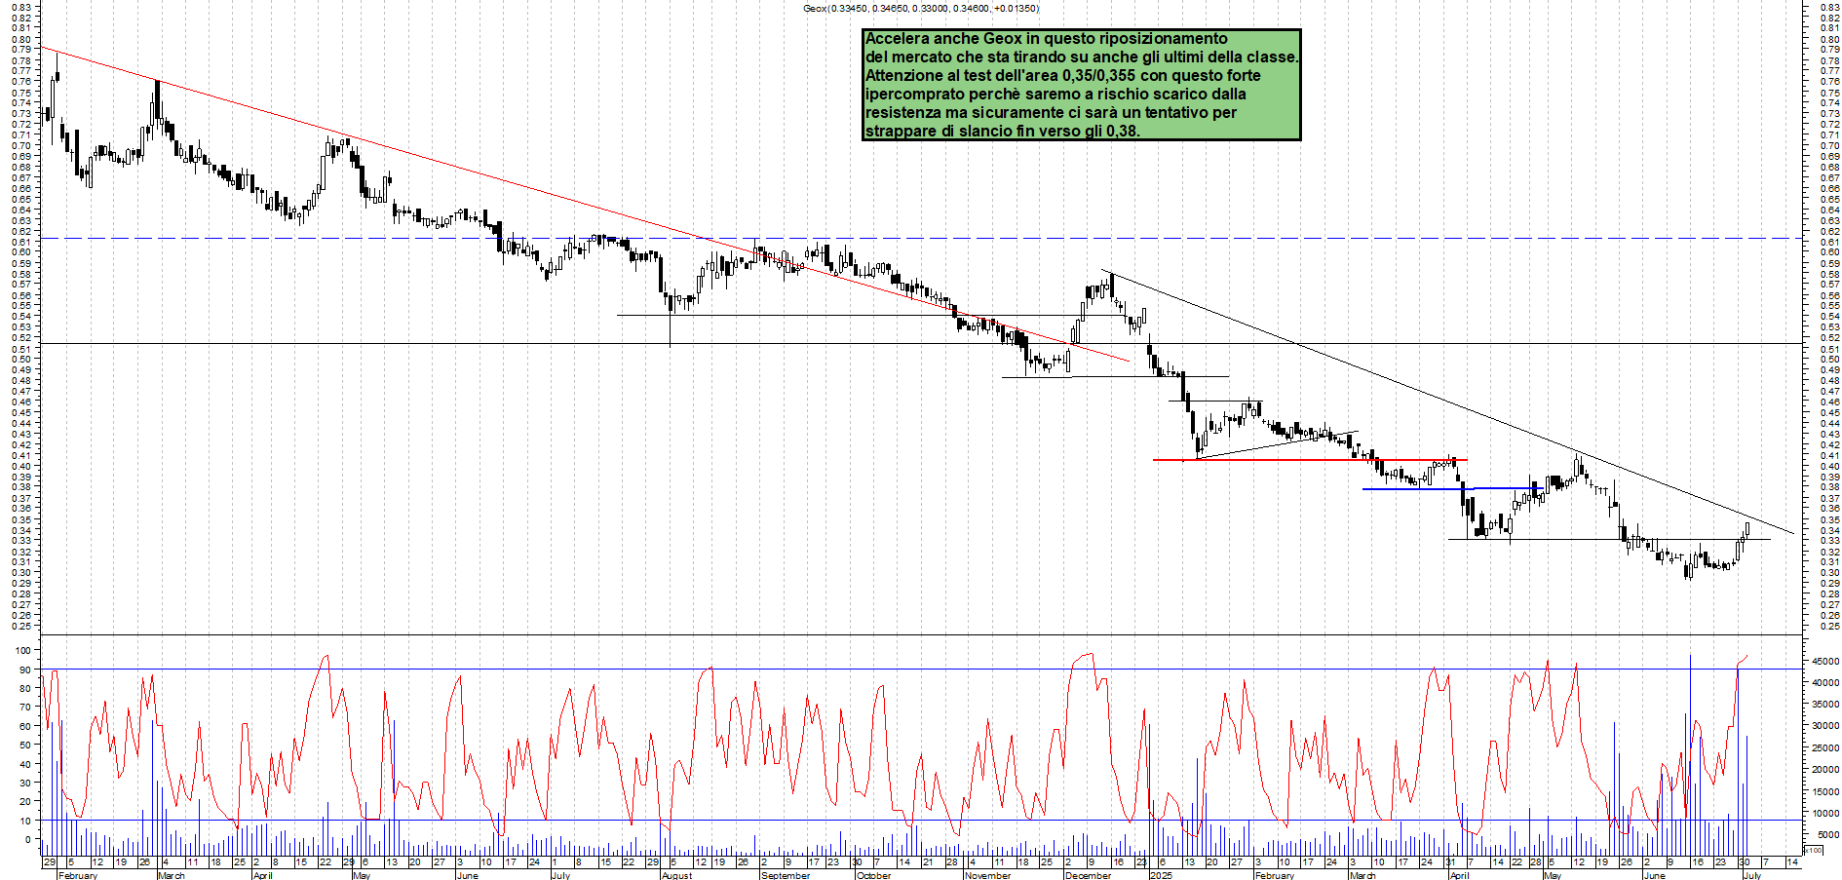Viewport: 1842px width, 880px height.
Task: Select the blue overbought line at 90
Action: coord(921,670)
